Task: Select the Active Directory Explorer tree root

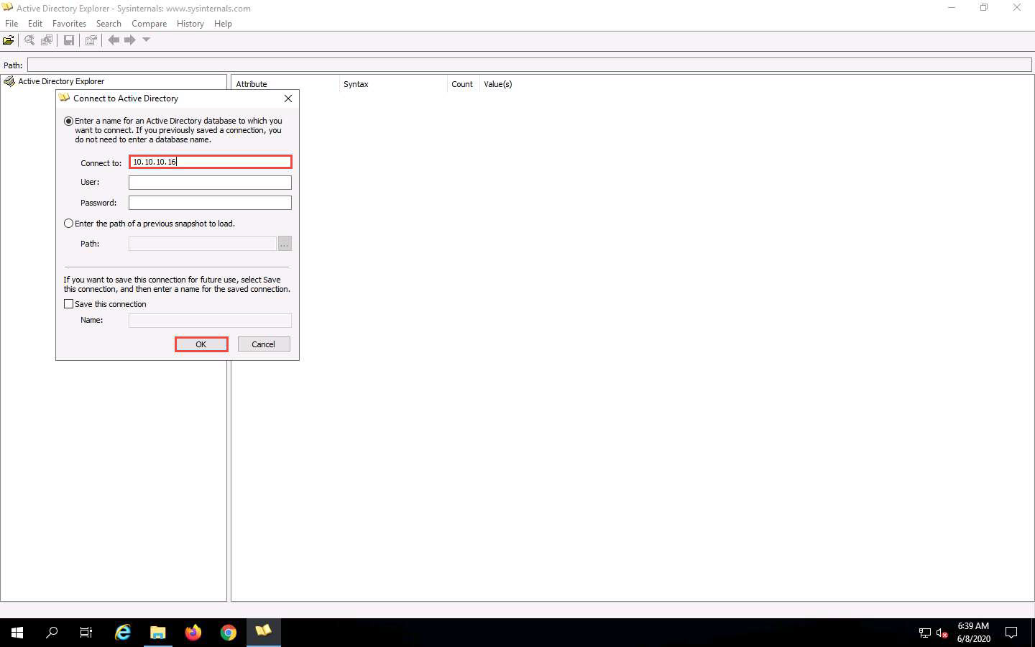Action: [x=61, y=81]
